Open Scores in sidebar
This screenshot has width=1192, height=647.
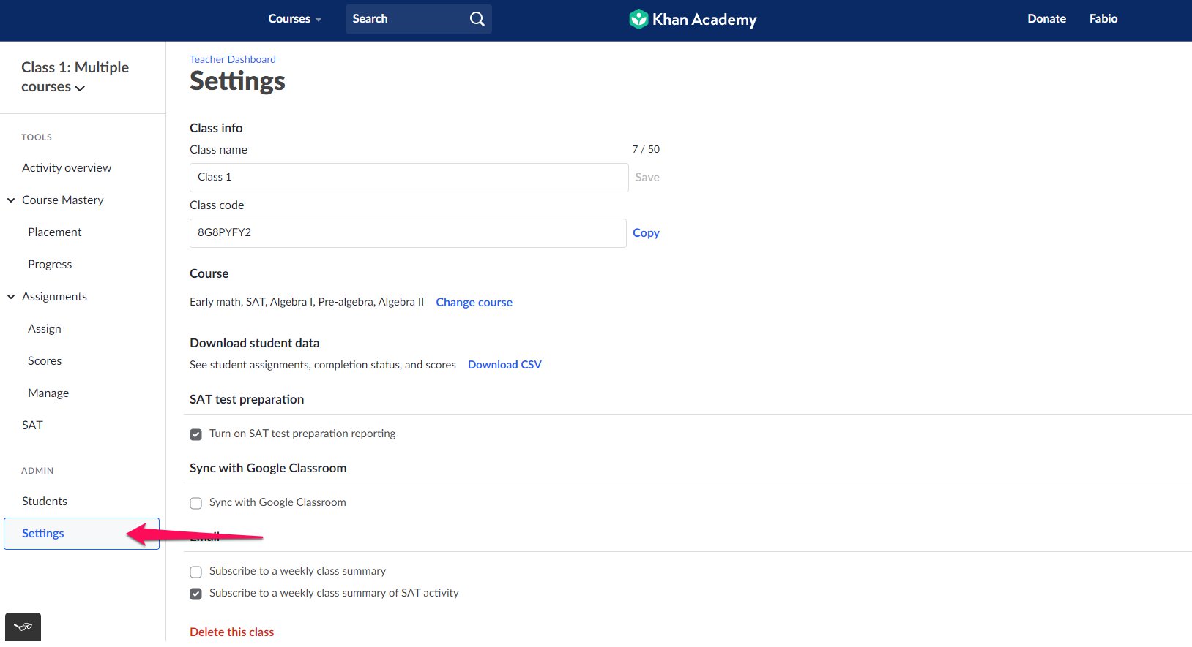[x=45, y=360]
